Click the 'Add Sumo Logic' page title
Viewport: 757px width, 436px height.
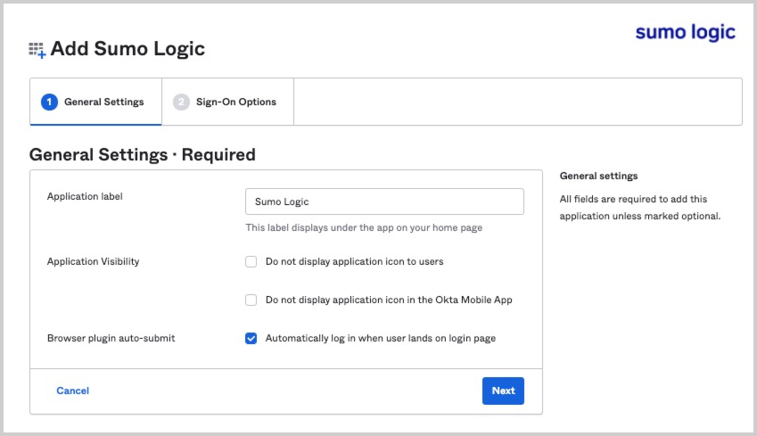128,49
